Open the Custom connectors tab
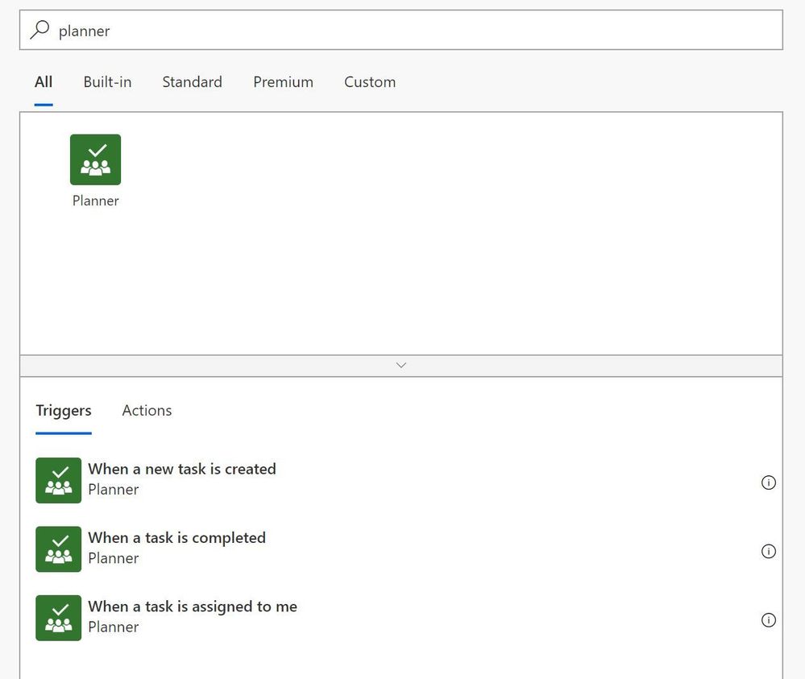Screen dimensions: 805x679 tap(370, 82)
